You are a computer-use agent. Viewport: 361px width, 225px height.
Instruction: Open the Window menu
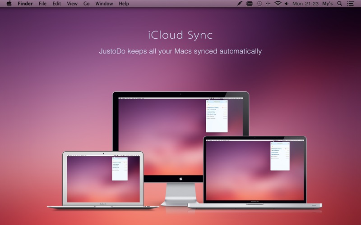(104, 4)
